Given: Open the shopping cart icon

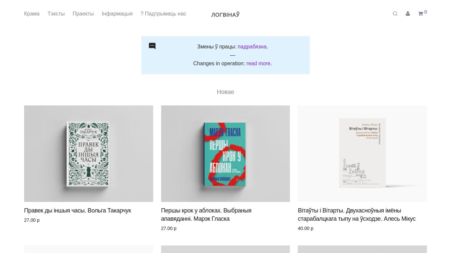Looking at the screenshot, I should (x=421, y=14).
